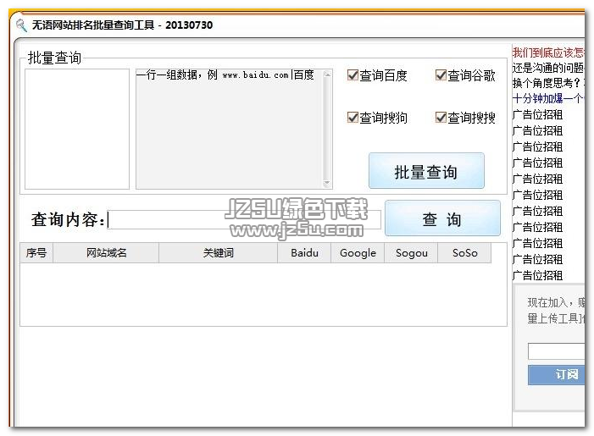Image resolution: width=594 pixels, height=436 pixels.
Task: Click the SoSo column header
Action: pos(464,253)
